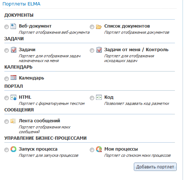Open the Портлеты ELMA heading link

pyautogui.click(x=21, y=4)
